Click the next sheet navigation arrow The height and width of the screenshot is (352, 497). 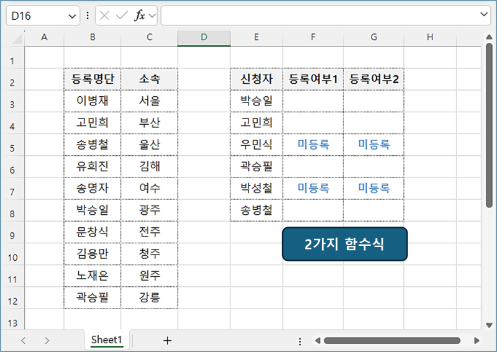[47, 340]
